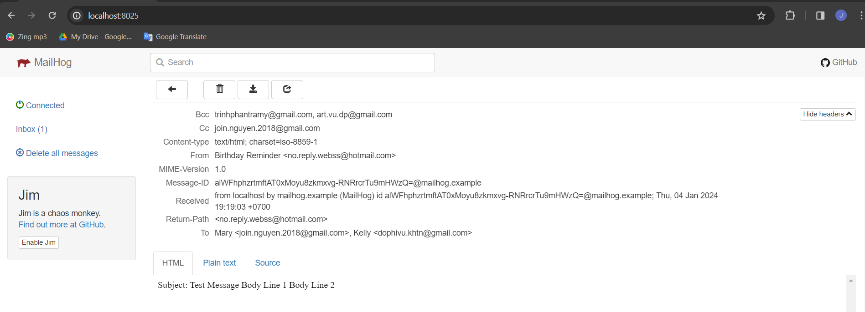
Task: Reload the page in the browser
Action: pyautogui.click(x=52, y=15)
